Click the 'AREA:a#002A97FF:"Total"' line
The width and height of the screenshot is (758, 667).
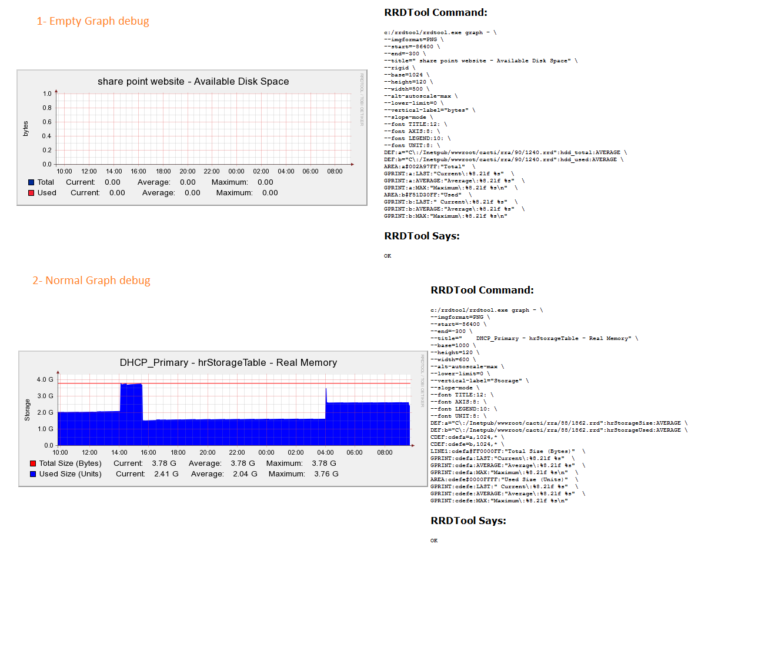(x=429, y=166)
